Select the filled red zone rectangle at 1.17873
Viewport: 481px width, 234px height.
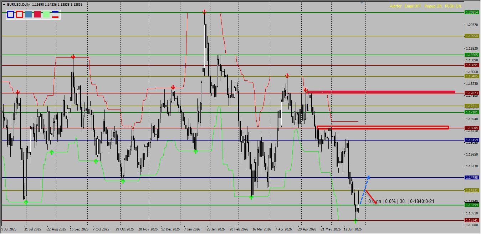[381, 92]
